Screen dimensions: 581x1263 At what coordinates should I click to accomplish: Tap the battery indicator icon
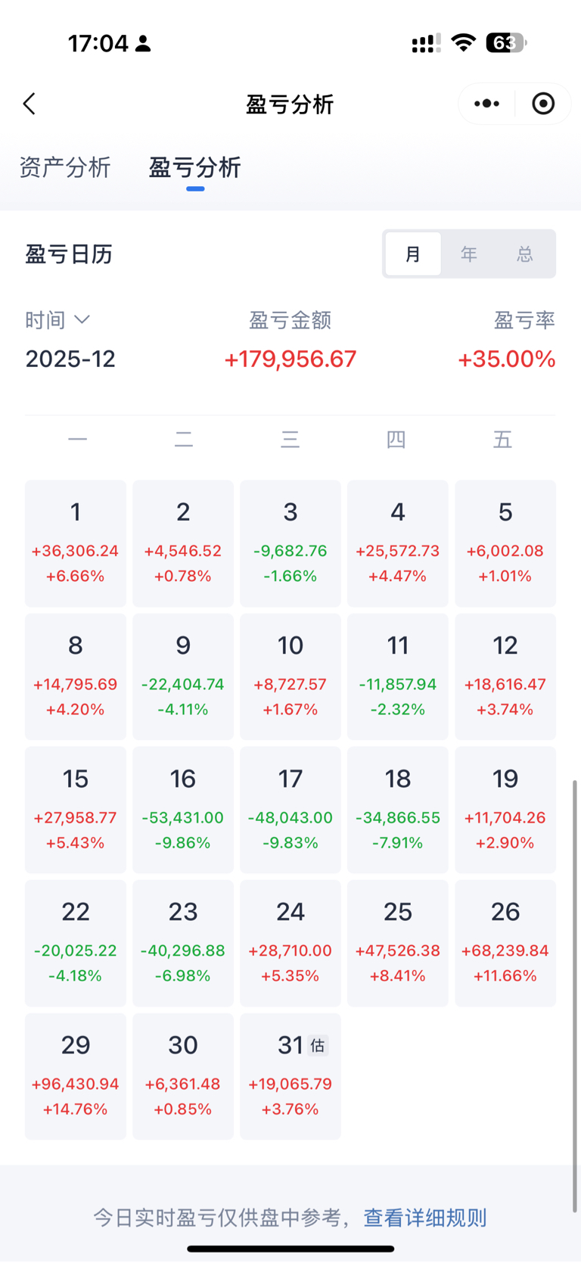click(x=505, y=43)
